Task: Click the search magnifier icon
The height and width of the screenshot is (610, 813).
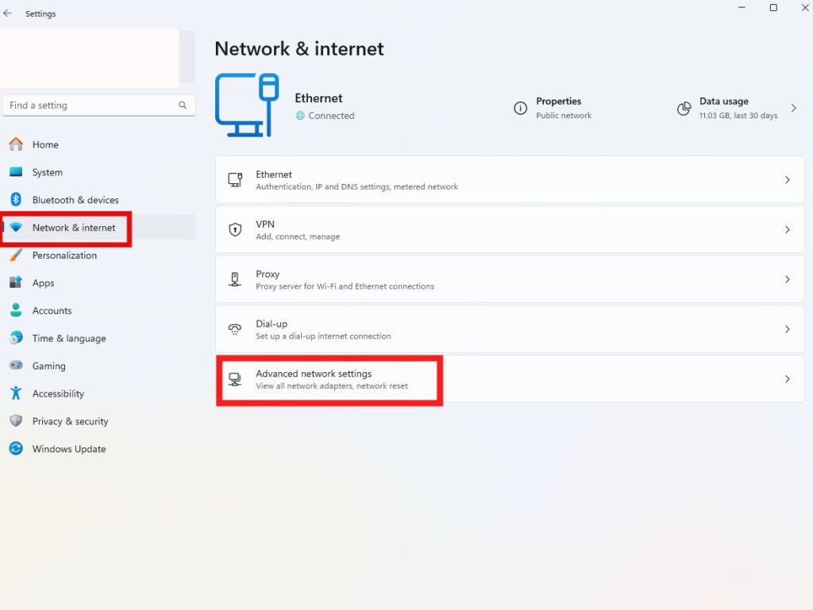Action: pyautogui.click(x=183, y=106)
